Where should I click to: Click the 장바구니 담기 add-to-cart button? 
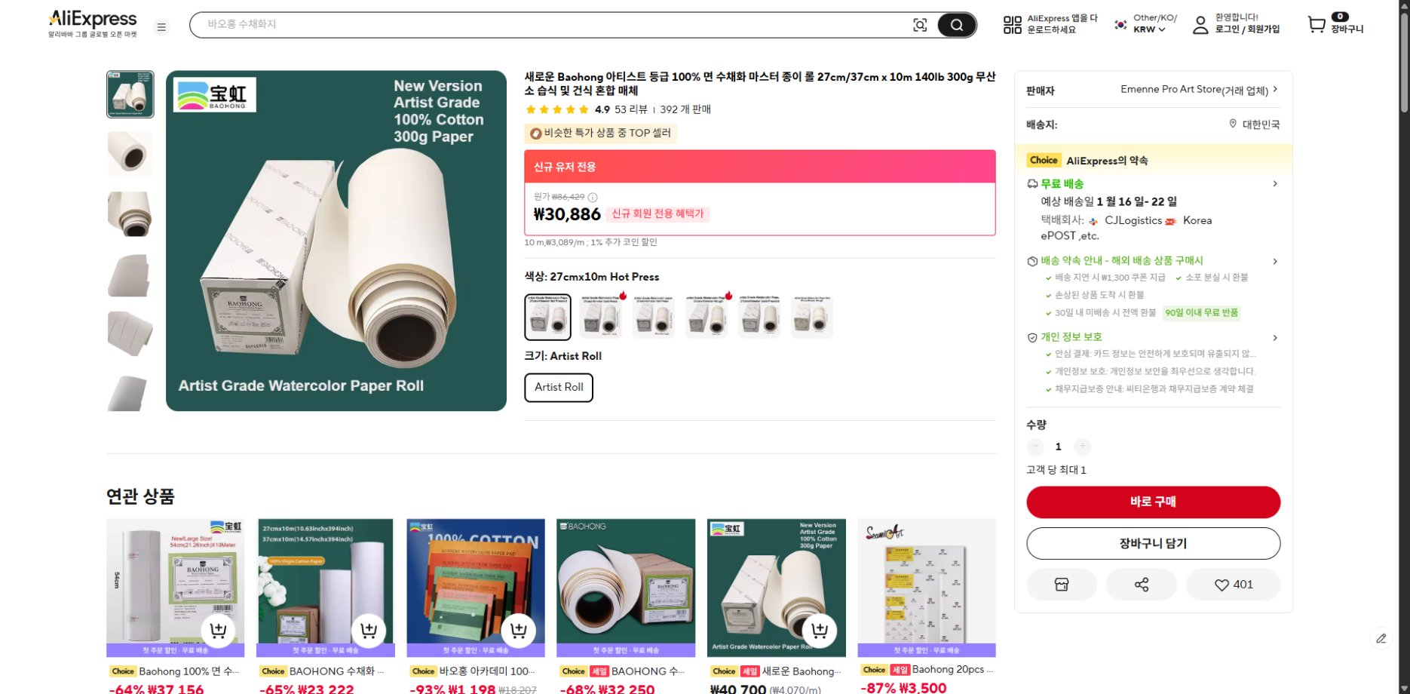1153,543
